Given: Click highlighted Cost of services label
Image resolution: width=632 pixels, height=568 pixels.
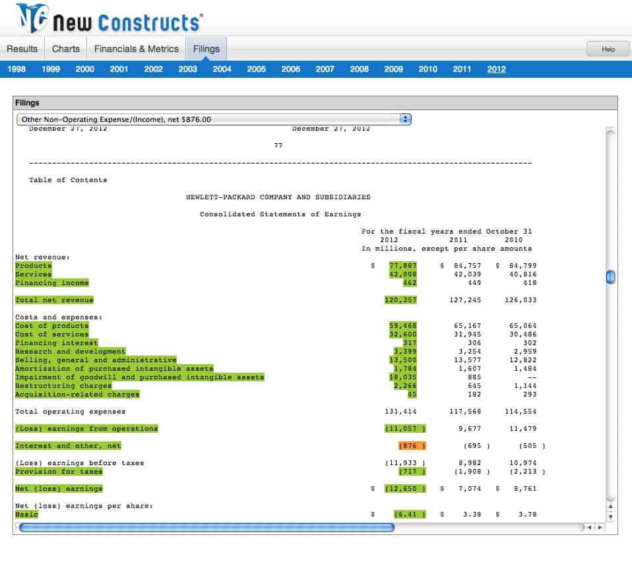Looking at the screenshot, I should pyautogui.click(x=52, y=334).
